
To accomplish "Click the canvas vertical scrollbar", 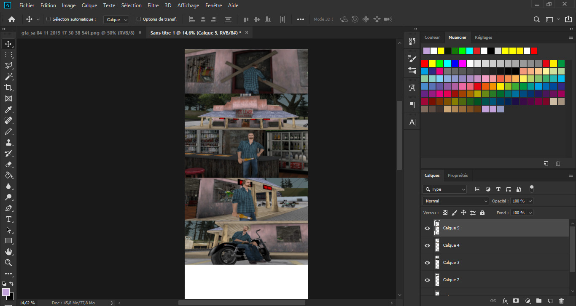I will click(x=399, y=135).
